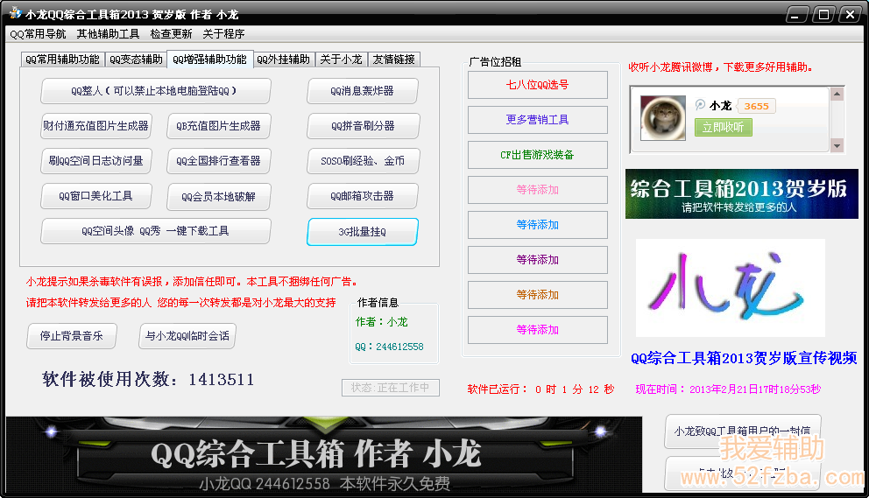This screenshot has height=498, width=869.
Task: Click the colorful 小龙 logo image
Action: click(730, 288)
